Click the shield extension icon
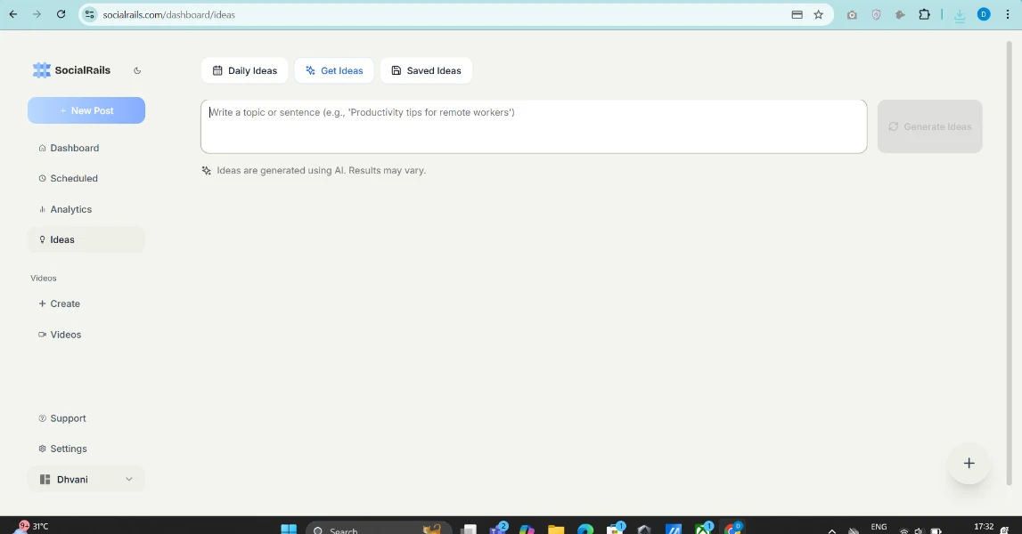Screen dimensions: 1022x534 point(876,15)
